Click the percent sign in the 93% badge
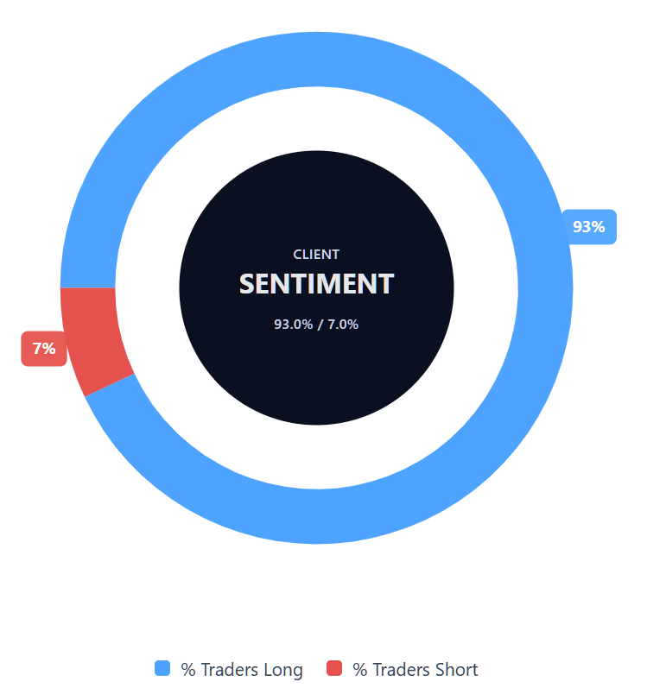This screenshot has width=647, height=694. click(598, 227)
